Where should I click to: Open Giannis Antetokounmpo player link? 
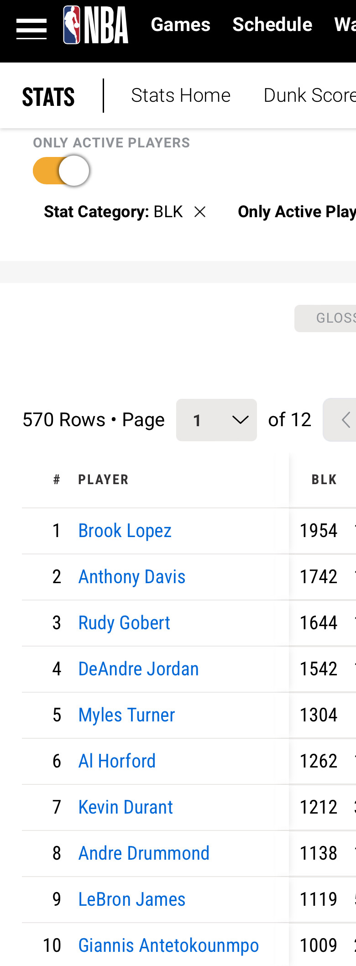click(169, 945)
